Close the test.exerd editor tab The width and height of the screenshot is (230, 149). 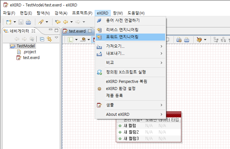(x=90, y=31)
